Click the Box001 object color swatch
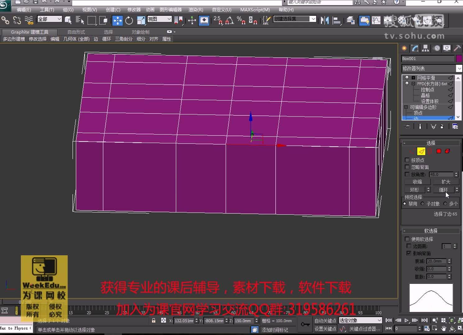463x335 pixels. [459, 59]
